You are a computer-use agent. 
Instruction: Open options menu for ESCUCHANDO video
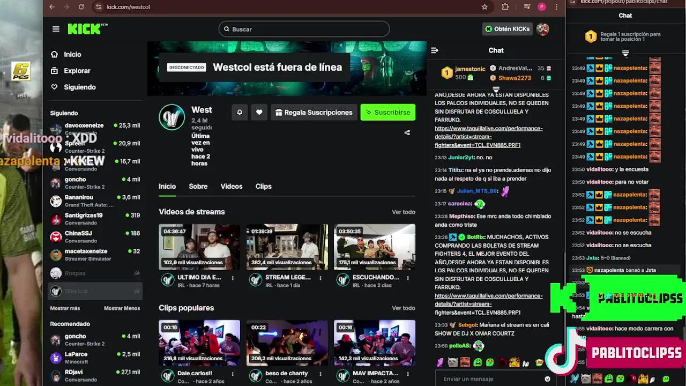pos(408,278)
